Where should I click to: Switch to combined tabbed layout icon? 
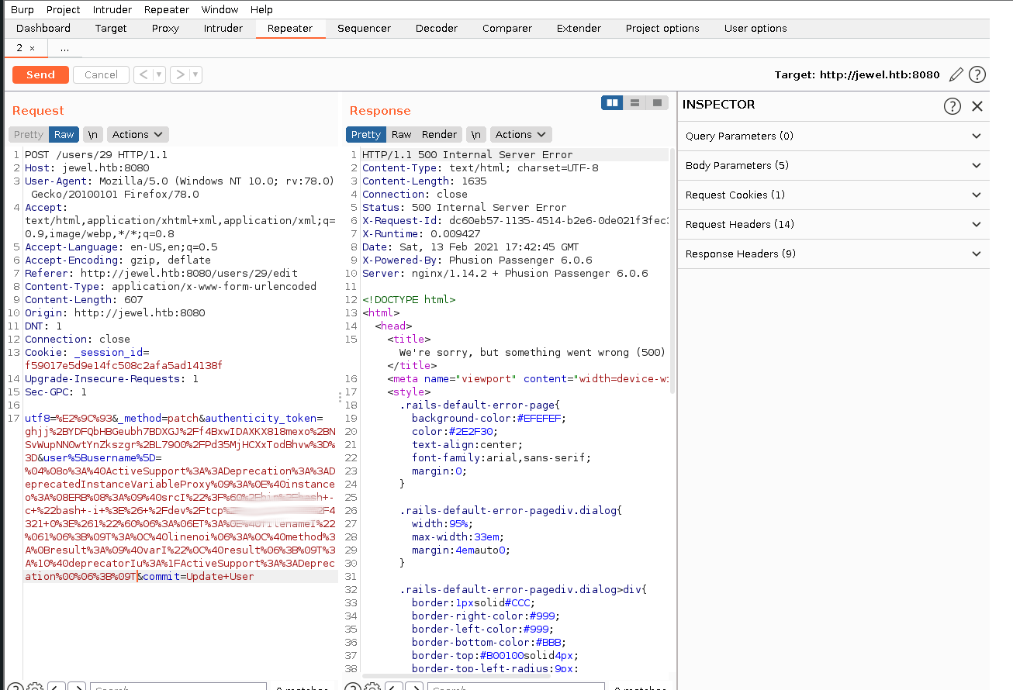pos(657,102)
